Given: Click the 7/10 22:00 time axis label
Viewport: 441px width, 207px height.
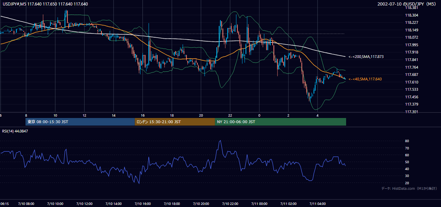Looking at the screenshot, I should click(231, 204).
